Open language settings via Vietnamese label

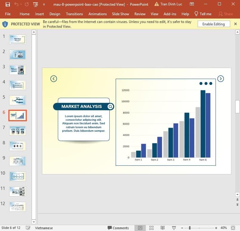click(x=44, y=228)
